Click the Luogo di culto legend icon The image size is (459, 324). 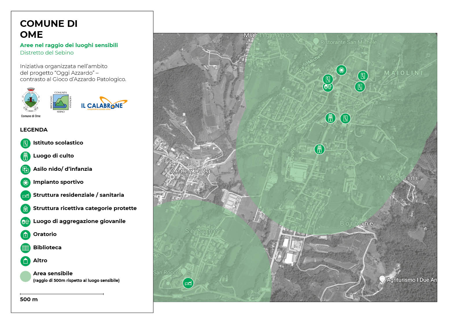(25, 156)
